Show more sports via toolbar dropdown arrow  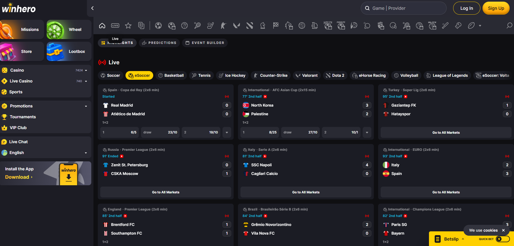480,26
